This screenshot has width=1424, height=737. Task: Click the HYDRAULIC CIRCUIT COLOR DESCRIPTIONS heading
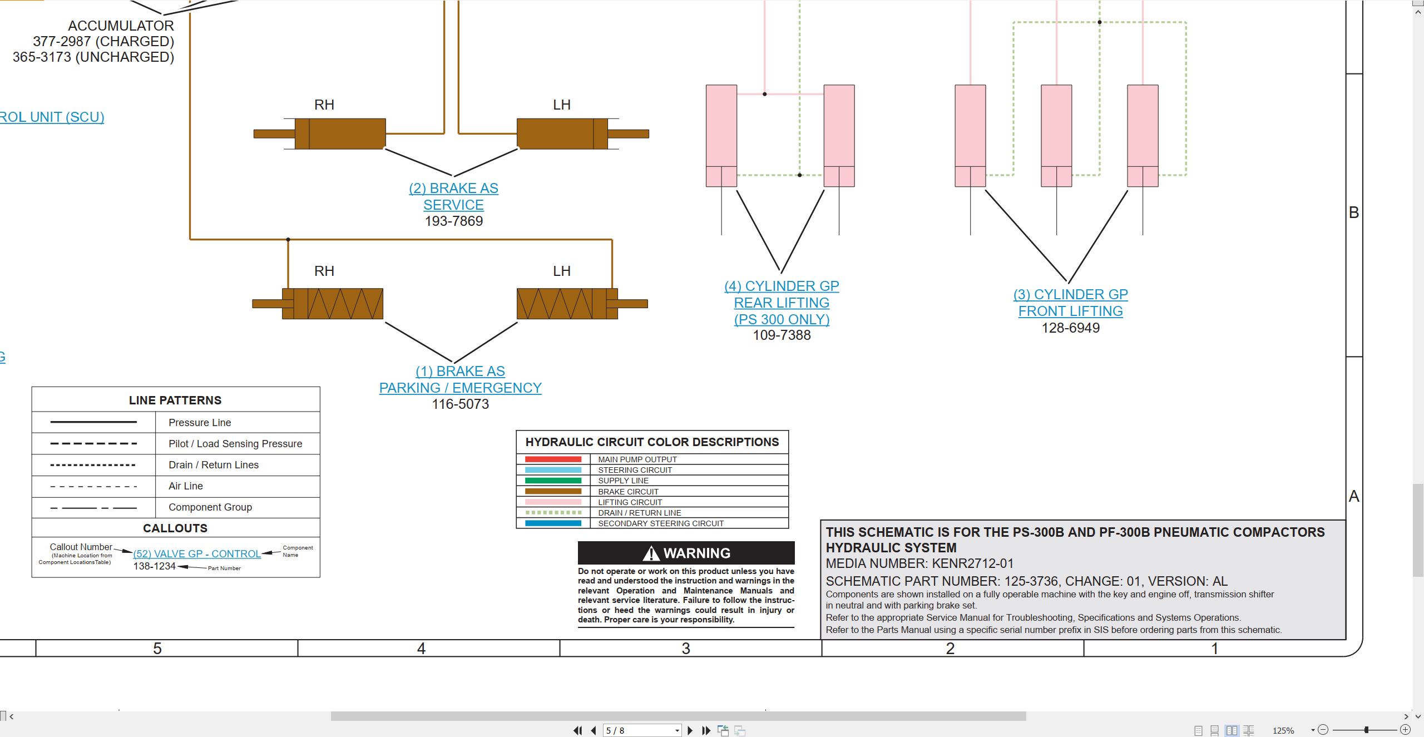(652, 442)
